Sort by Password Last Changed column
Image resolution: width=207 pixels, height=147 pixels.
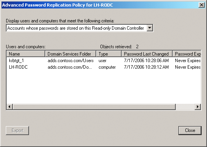(147, 54)
